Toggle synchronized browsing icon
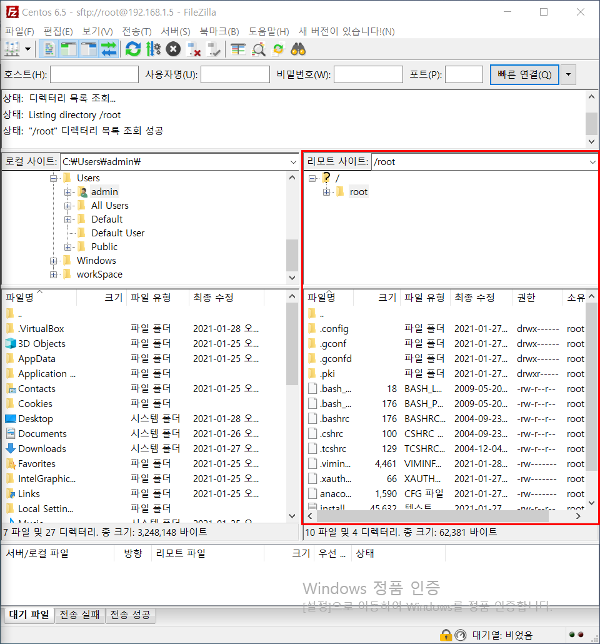 pyautogui.click(x=279, y=49)
